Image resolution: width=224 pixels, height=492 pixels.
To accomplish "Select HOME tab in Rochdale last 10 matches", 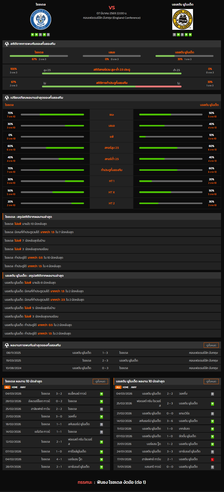I will point(15,387).
